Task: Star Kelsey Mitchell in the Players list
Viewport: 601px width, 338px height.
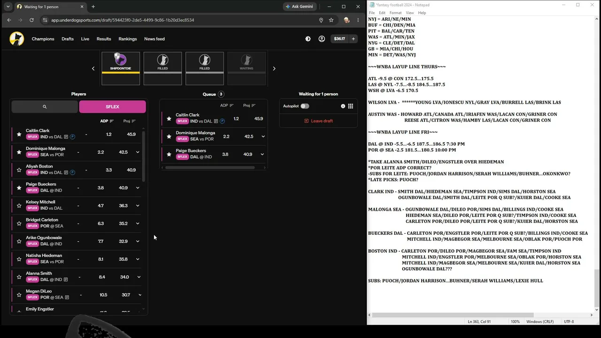Action: (19, 206)
